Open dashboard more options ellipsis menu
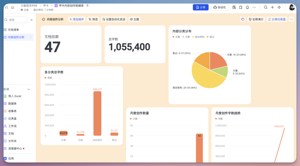Image resolution: width=300 pixels, height=166 pixels. pyautogui.click(x=291, y=19)
